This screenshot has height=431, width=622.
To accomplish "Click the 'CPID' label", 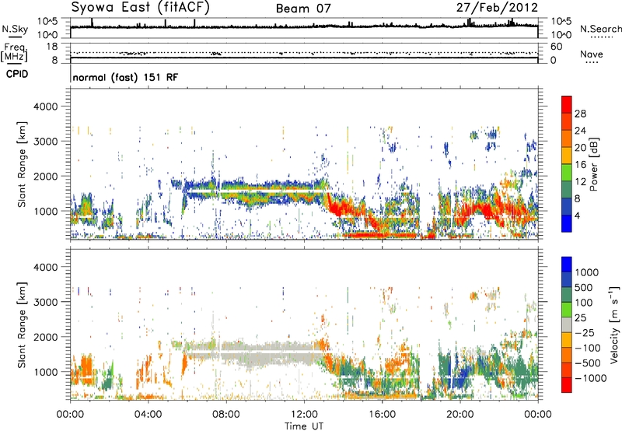I will click(x=17, y=74).
